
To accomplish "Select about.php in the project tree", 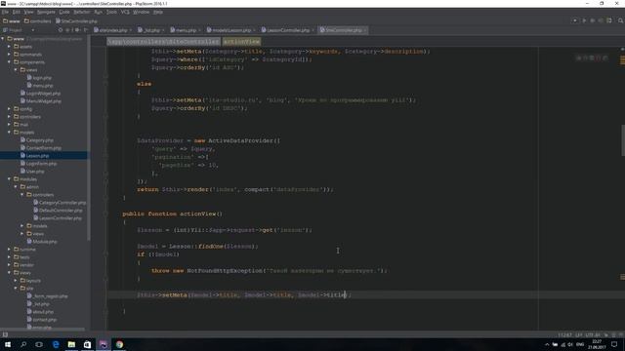I will click(41, 312).
